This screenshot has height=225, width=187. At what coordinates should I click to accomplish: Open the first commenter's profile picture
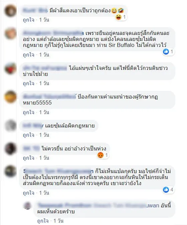[10, 11]
